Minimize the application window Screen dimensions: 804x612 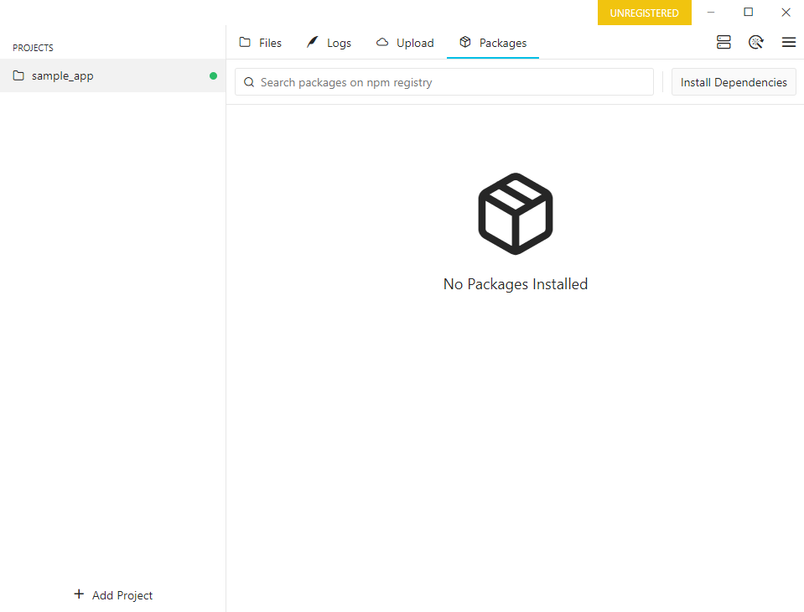pyautogui.click(x=711, y=13)
